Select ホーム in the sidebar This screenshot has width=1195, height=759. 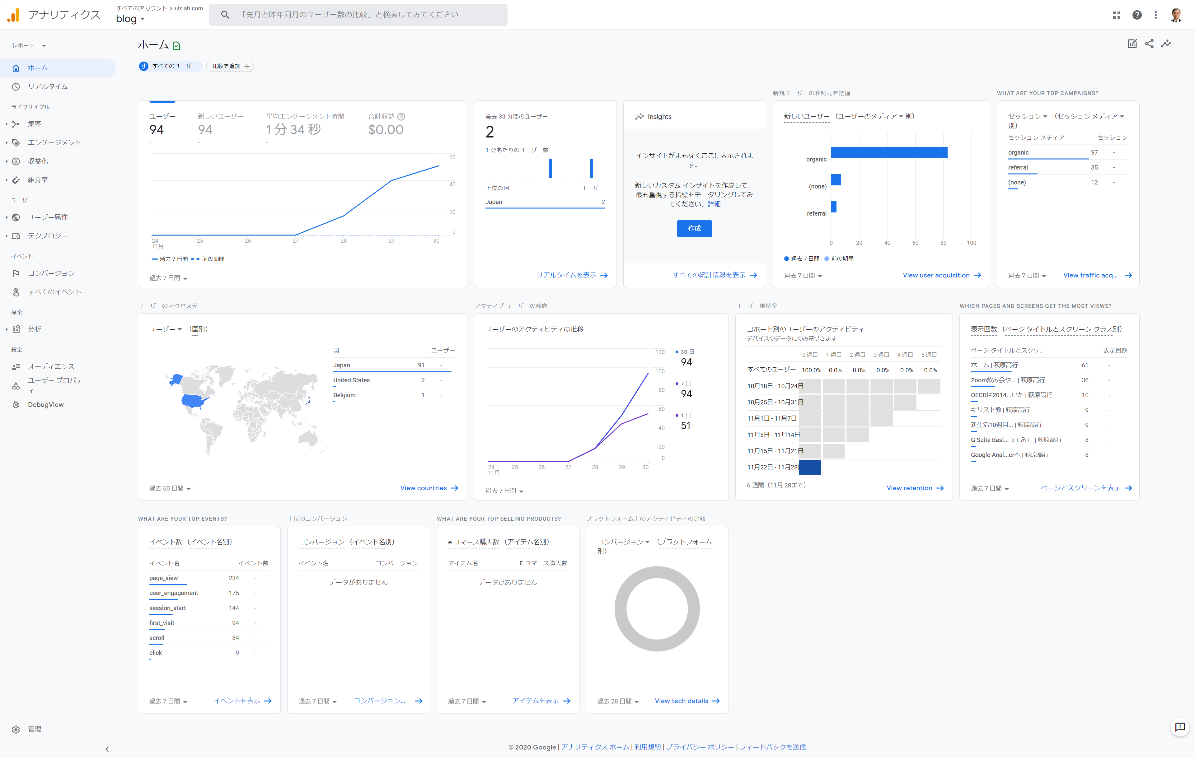58,68
